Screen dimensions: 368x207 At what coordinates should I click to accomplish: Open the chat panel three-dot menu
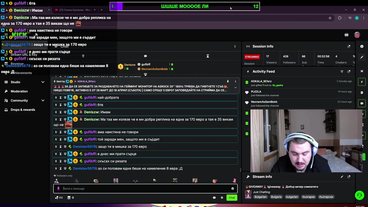[x=235, y=46]
